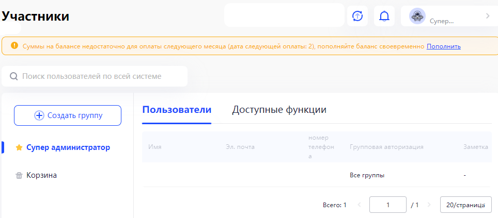Click the trash bin icon beside Корзина
Viewport: 498px width, 218px height.
tap(19, 175)
